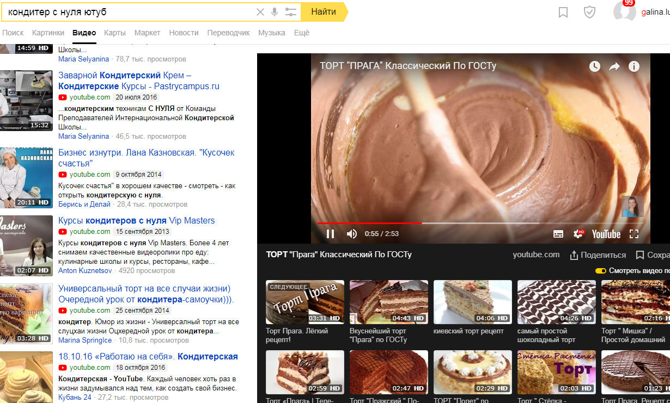Click the Watch Later clock icon on the video

[x=595, y=66]
